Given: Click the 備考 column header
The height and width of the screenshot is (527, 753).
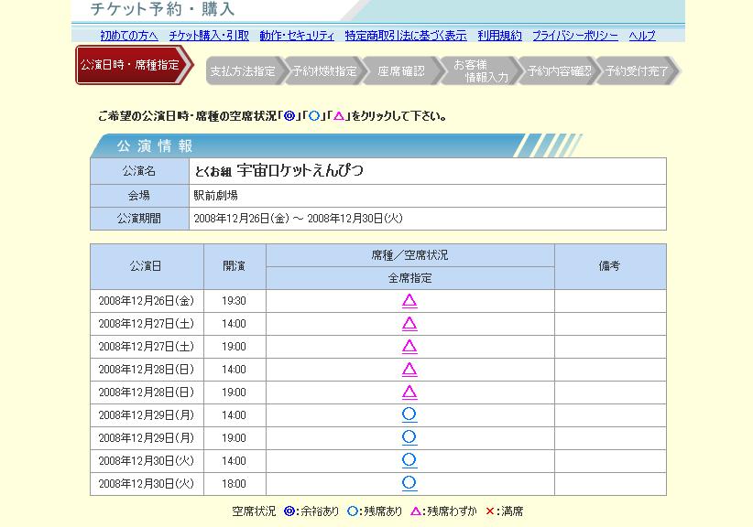Looking at the screenshot, I should (610, 266).
